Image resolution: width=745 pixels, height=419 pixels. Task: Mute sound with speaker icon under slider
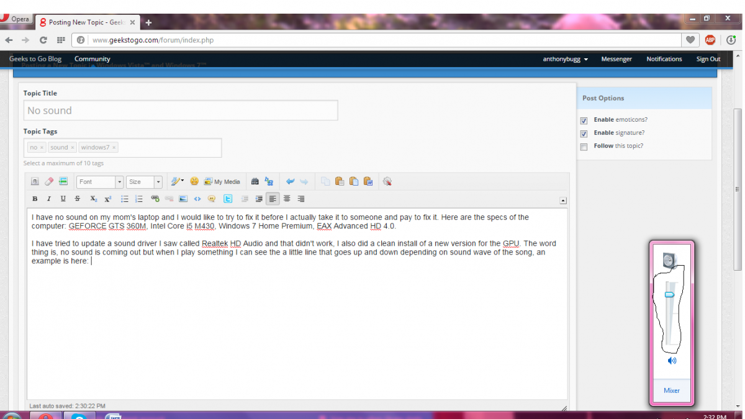click(672, 361)
